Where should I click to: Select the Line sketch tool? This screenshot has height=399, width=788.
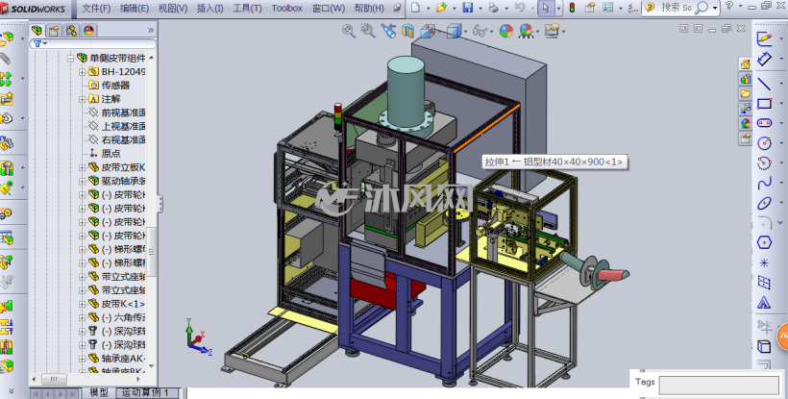pos(764,83)
